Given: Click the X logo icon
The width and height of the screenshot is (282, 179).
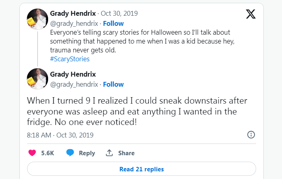Looking at the screenshot, I should [250, 15].
